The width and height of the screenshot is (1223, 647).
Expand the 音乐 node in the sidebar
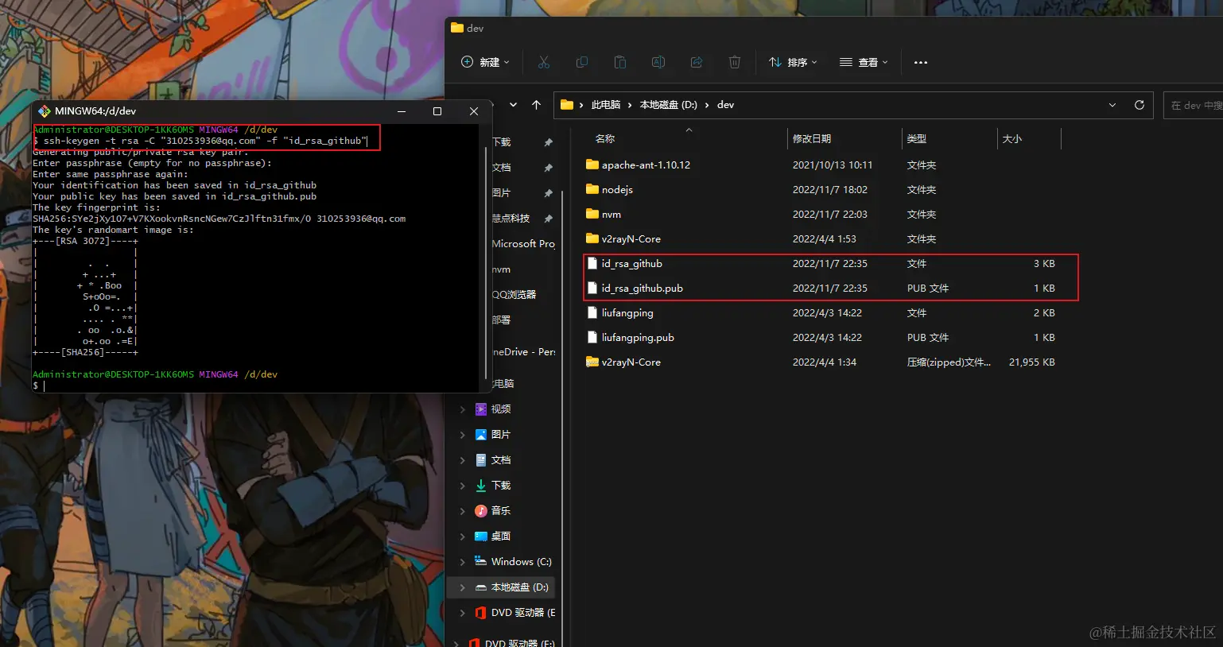(463, 511)
